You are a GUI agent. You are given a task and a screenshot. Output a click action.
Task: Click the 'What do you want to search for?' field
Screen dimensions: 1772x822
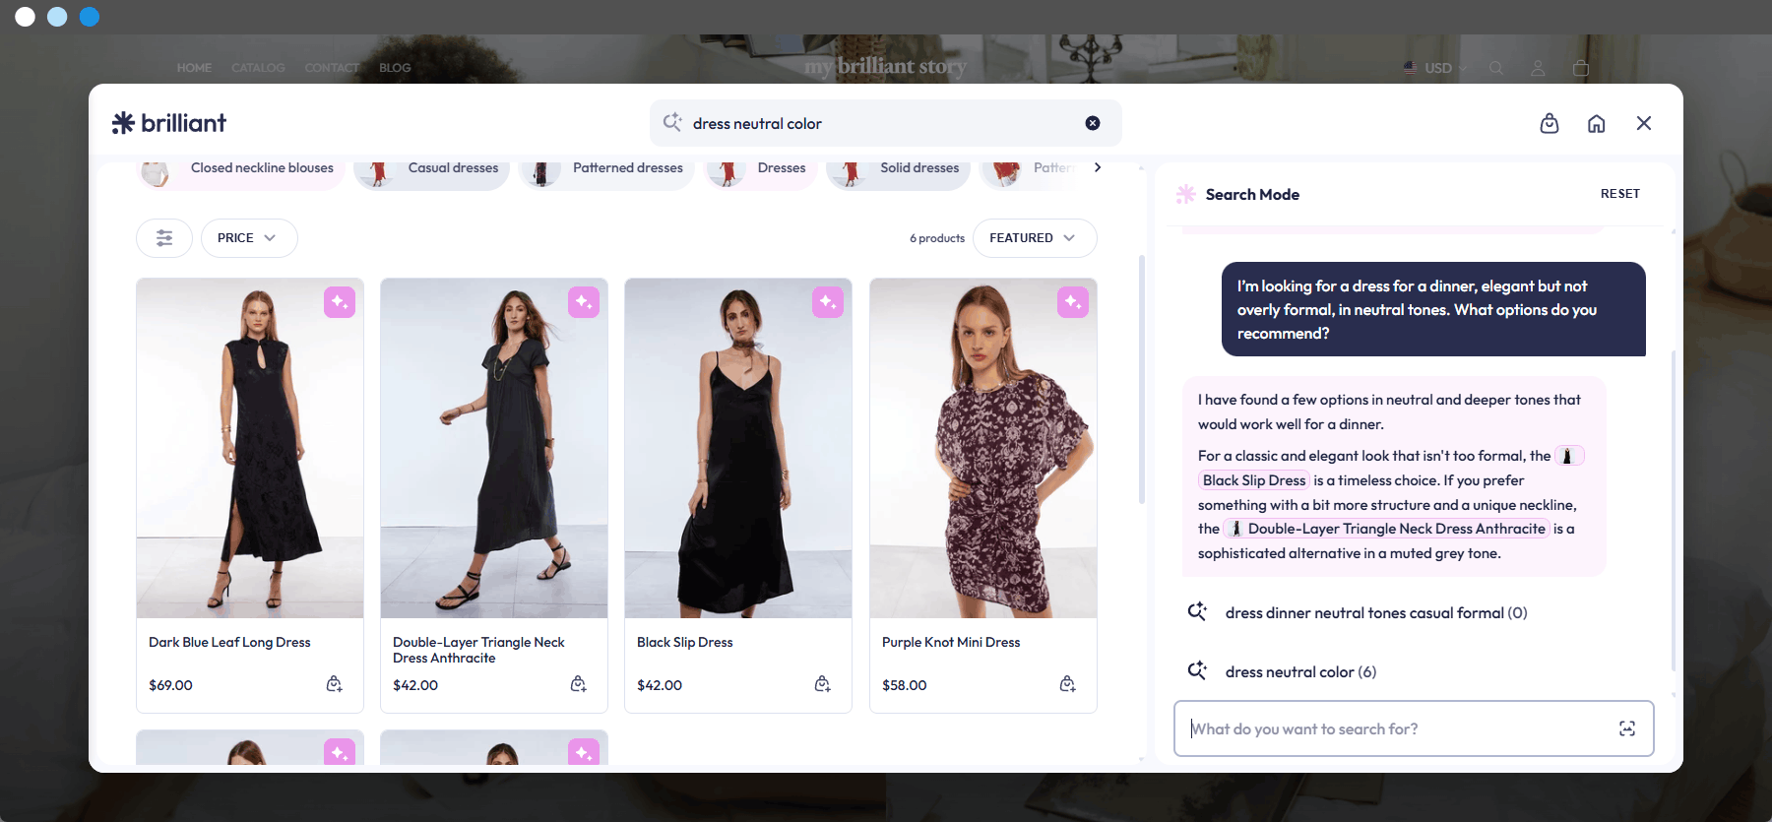click(x=1414, y=728)
